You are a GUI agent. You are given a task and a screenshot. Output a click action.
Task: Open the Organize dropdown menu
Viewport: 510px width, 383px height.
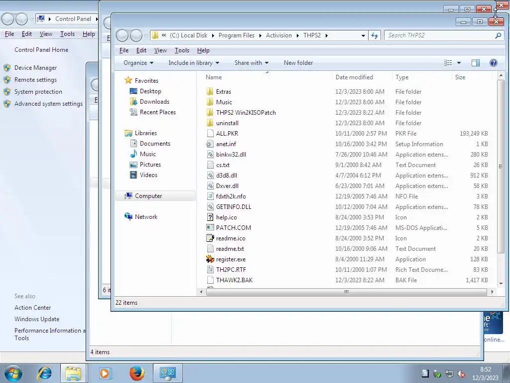[x=138, y=63]
